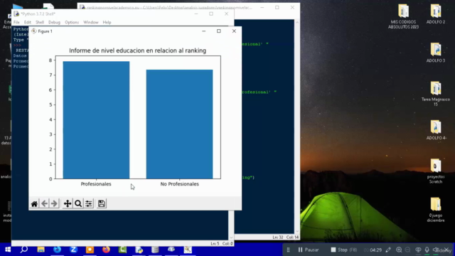This screenshot has width=455, height=256.
Task: Click 'Profesionales' x-axis label
Action: (96, 184)
